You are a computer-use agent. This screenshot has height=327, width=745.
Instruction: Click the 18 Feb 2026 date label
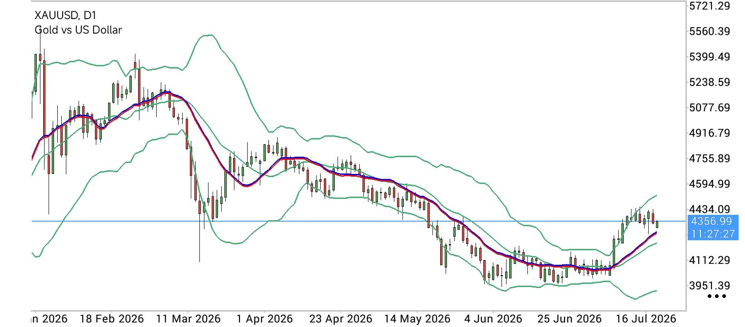coord(111,318)
